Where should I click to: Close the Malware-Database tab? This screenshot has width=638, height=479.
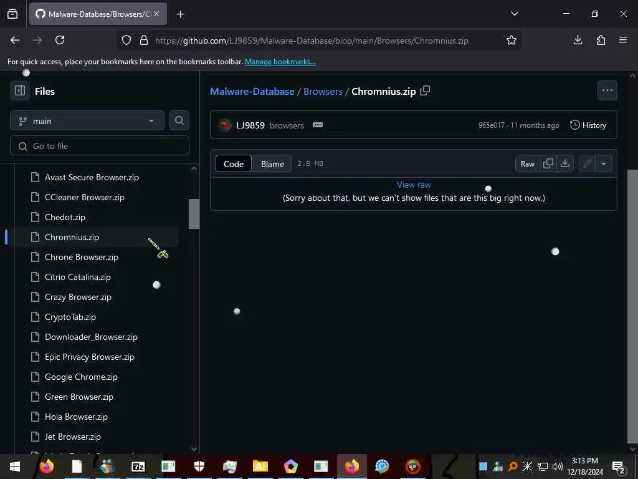pos(156,14)
